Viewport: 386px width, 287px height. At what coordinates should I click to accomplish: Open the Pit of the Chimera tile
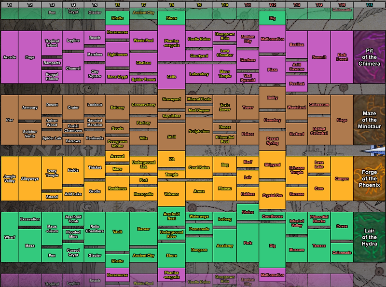pos(369,57)
